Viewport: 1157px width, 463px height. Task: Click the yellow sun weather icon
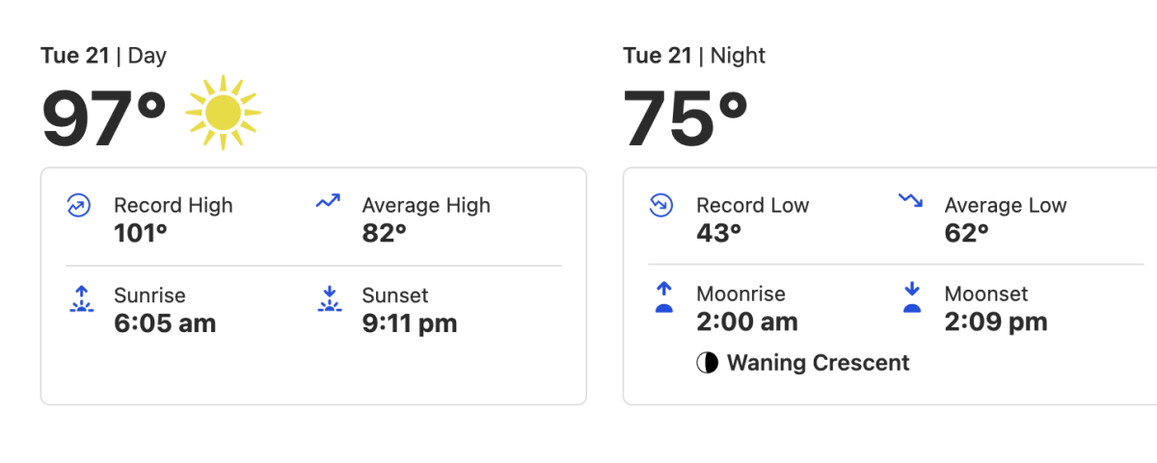click(224, 113)
